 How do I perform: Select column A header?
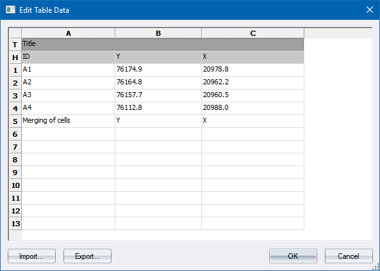tap(69, 33)
